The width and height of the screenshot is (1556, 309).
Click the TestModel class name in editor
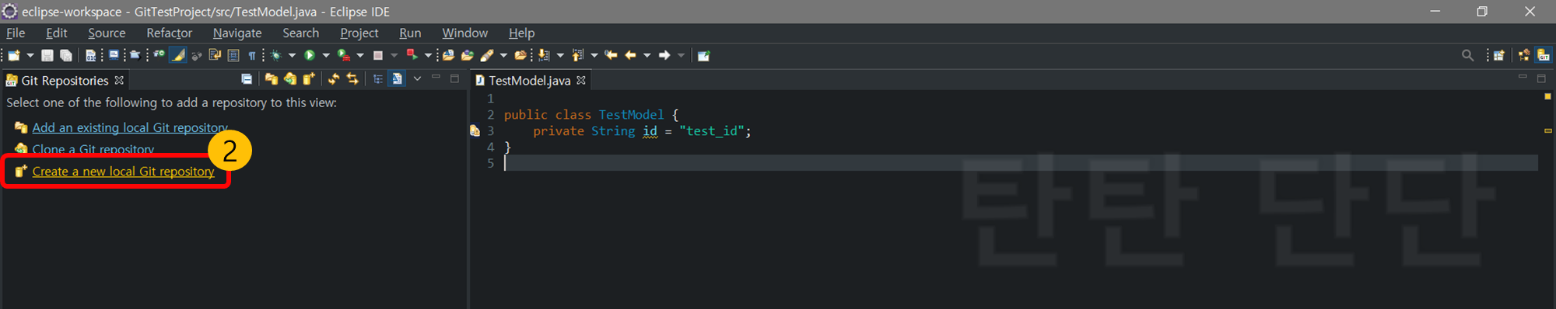[631, 115]
